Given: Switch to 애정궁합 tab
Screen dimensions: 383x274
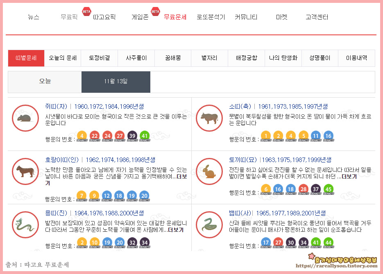Looking at the screenshot, I should click(x=247, y=58).
